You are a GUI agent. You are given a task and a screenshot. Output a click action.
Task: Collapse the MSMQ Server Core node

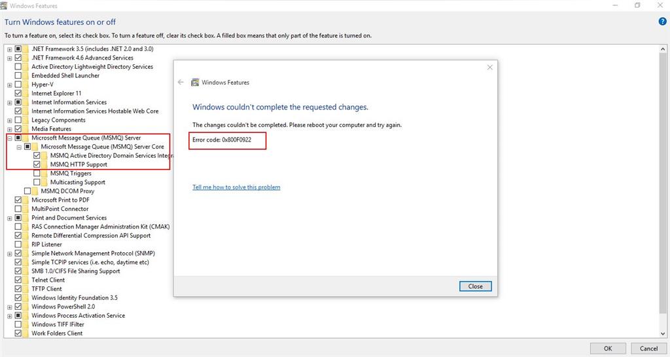[x=19, y=147]
